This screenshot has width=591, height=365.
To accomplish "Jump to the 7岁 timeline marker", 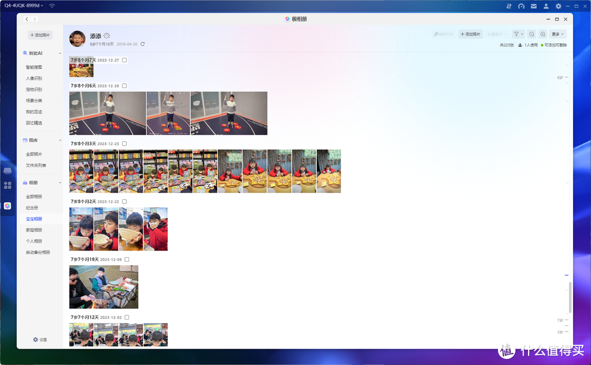I will [x=563, y=320].
